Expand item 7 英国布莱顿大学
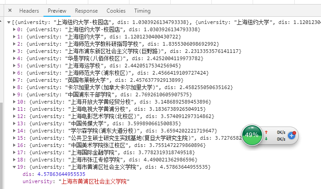The height and width of the screenshot is (189, 321). coord(14,80)
